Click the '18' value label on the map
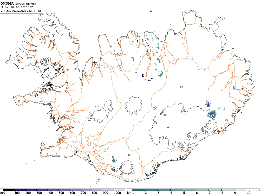Image resolution: width=260 pixels, height=195 pixels. click(207, 103)
